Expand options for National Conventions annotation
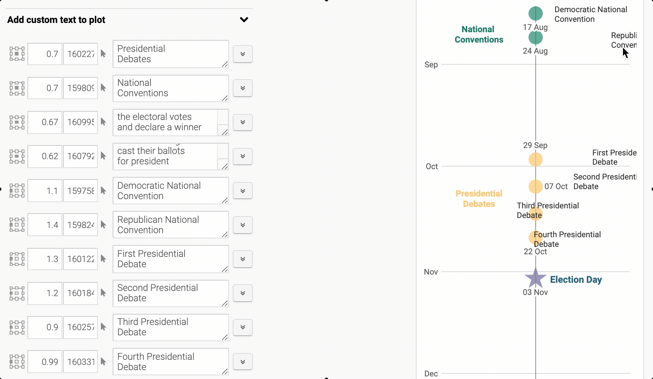 (x=242, y=88)
